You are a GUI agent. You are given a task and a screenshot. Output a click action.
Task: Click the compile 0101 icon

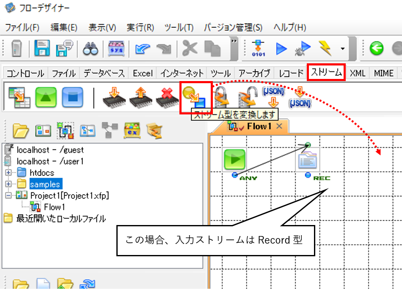259,49
